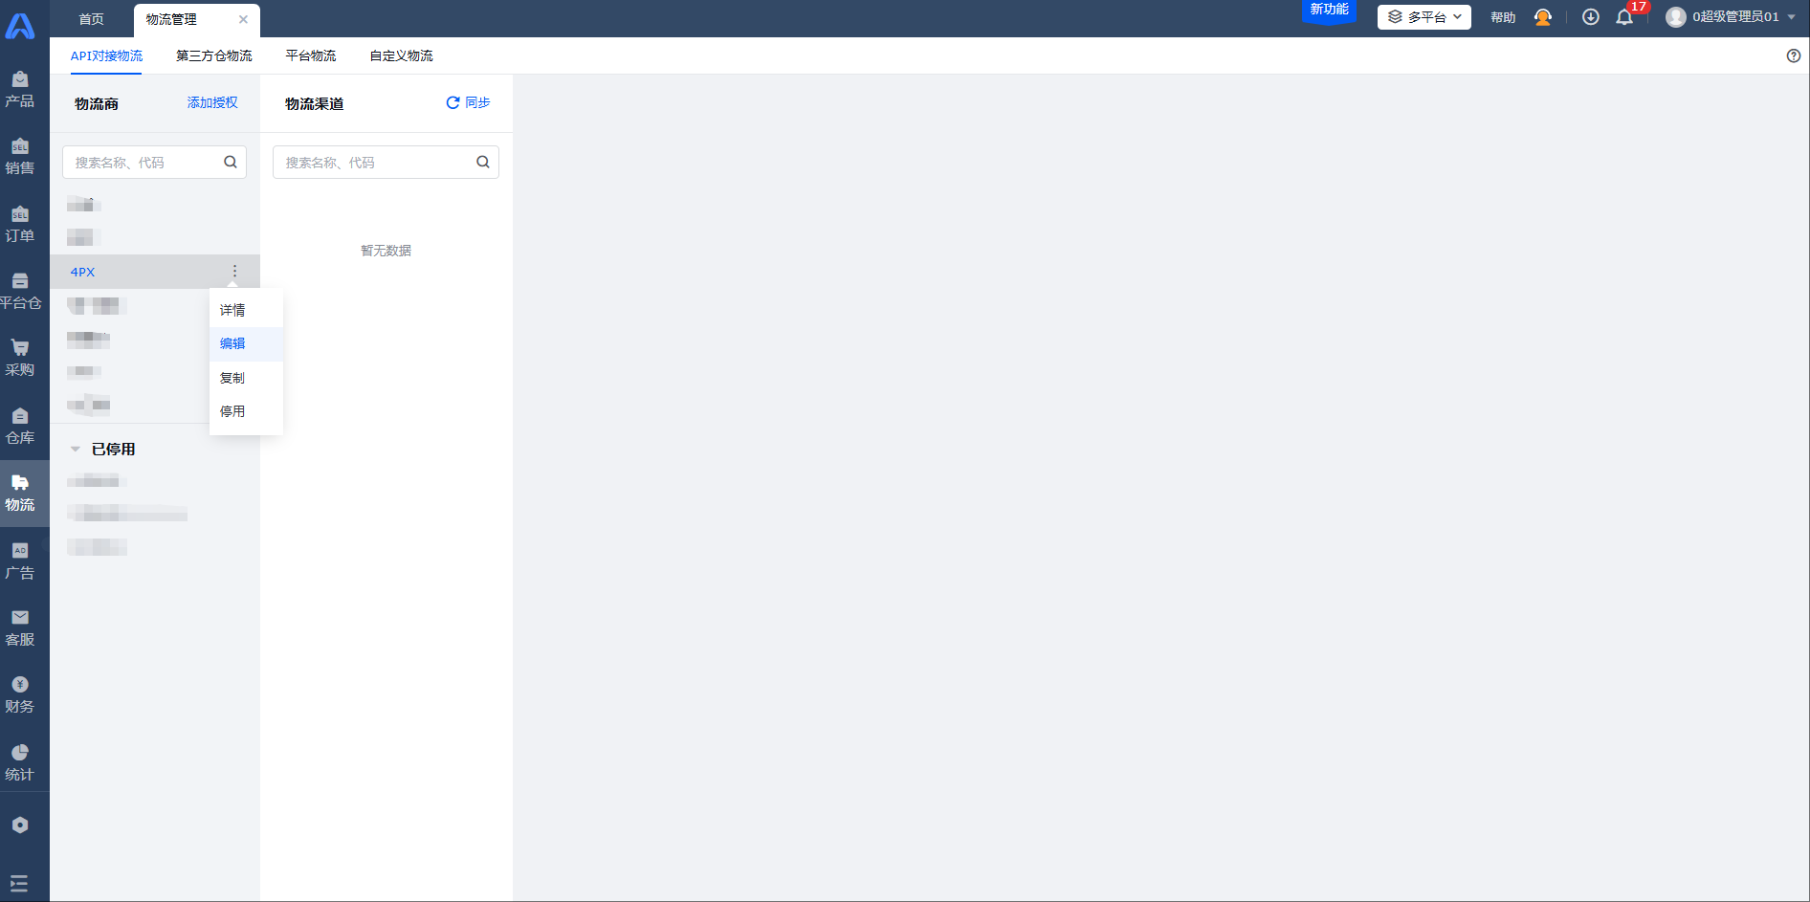Open the 财务 sidebar module
The height and width of the screenshot is (902, 1810).
[20, 695]
